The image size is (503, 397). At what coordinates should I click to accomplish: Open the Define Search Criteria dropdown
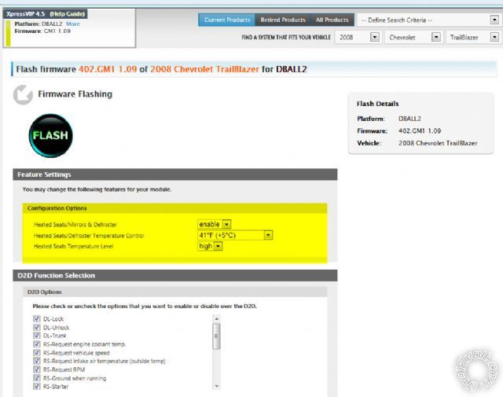tap(428, 20)
